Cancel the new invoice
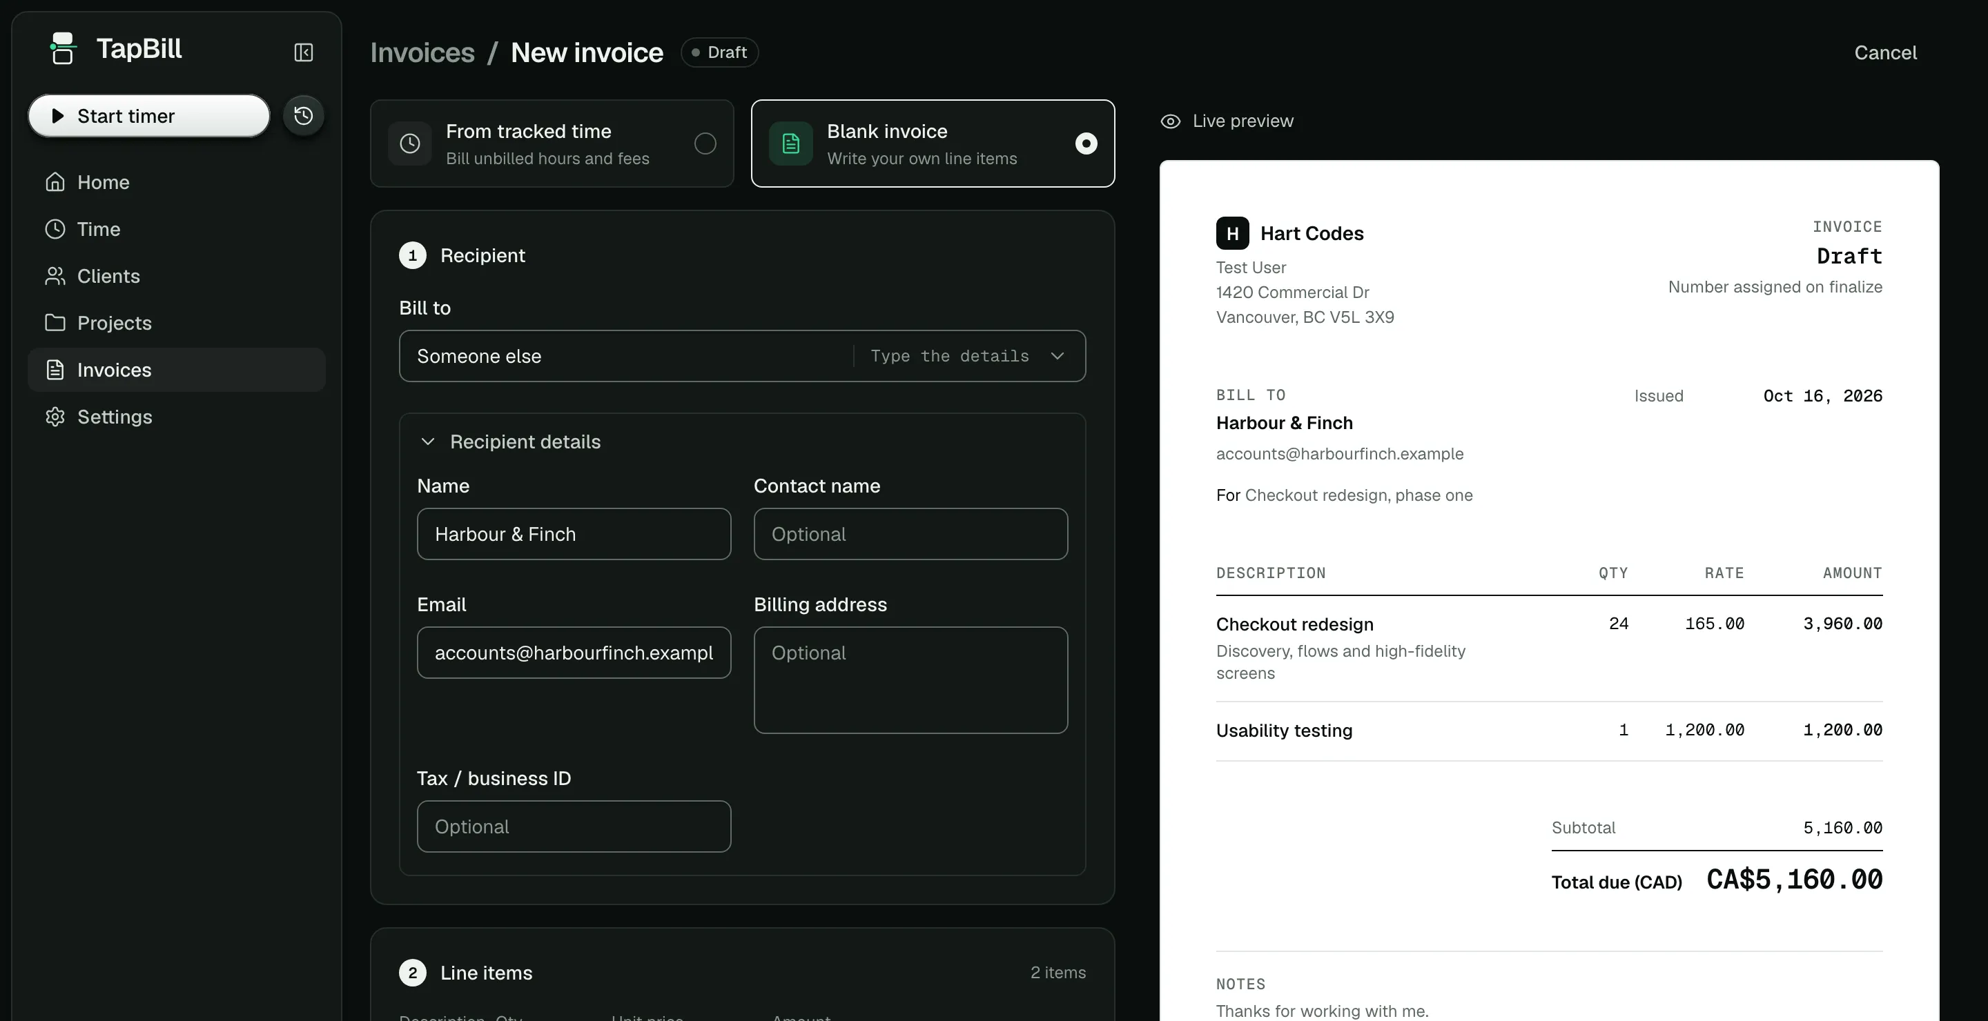This screenshot has height=1021, width=1988. pyautogui.click(x=1885, y=52)
